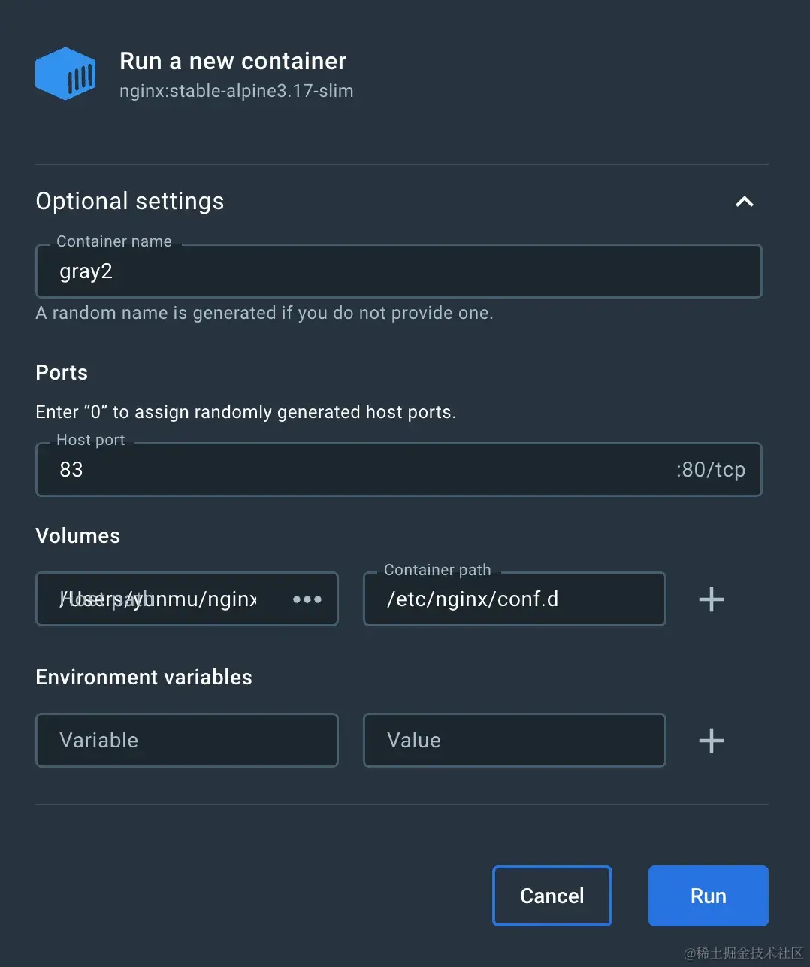Screen dimensions: 810x967
Task: Click the Volumes section heading
Action: click(x=78, y=536)
